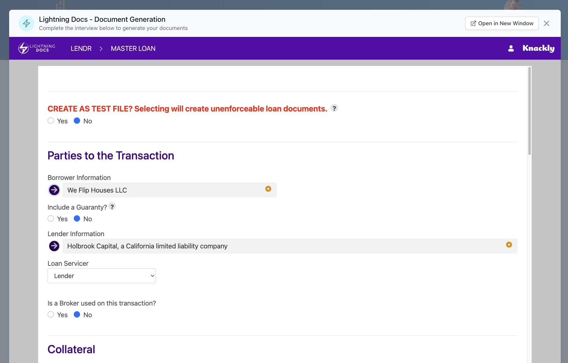Click the Knackly logo

(538, 48)
